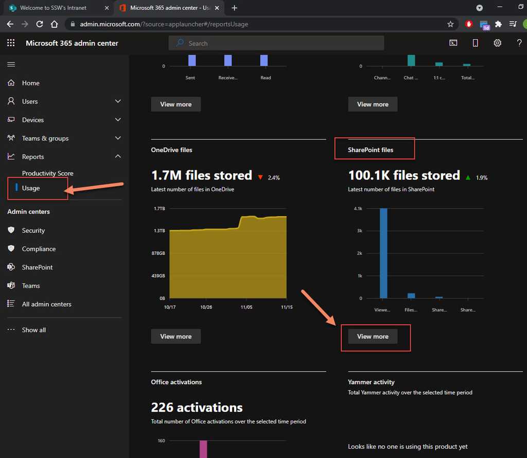Open the mobile app icon in header
This screenshot has height=458, width=527.
(475, 43)
